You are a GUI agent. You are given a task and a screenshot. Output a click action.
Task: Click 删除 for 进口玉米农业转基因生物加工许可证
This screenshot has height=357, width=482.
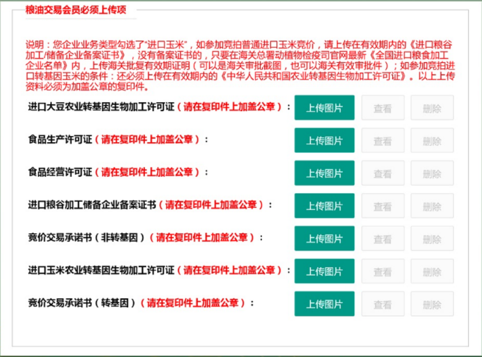432,271
